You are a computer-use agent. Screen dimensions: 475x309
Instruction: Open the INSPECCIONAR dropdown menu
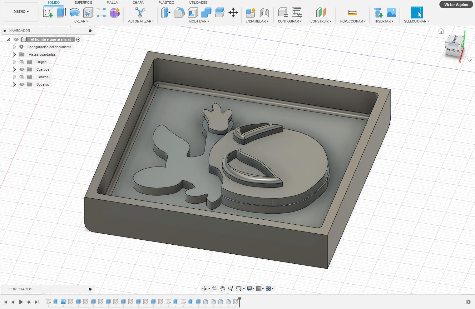click(x=353, y=21)
